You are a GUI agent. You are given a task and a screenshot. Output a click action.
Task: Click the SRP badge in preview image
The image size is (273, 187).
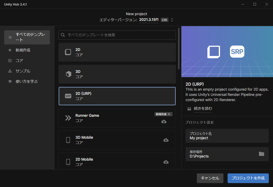(x=237, y=52)
